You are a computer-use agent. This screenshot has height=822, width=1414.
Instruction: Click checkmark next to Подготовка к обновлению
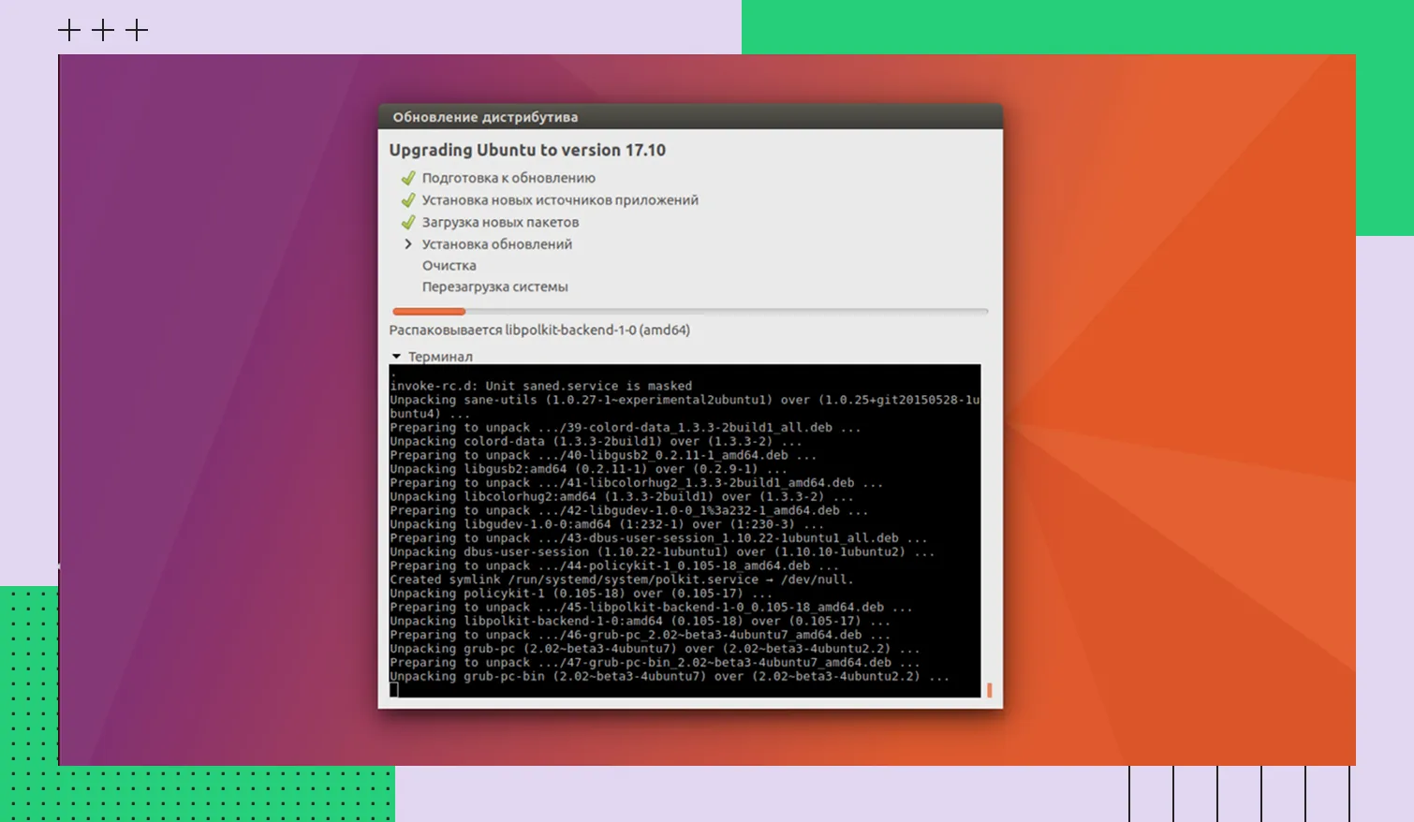408,178
